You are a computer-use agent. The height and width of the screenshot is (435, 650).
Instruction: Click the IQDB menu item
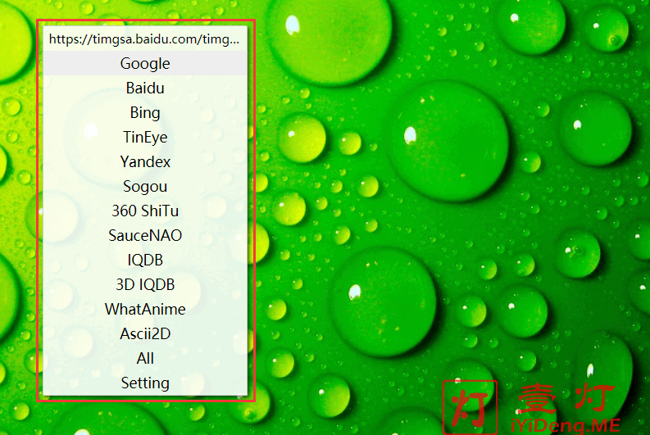145,261
